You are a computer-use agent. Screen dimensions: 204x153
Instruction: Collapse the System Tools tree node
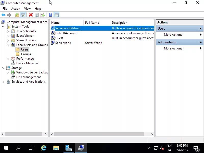[x=3, y=27]
